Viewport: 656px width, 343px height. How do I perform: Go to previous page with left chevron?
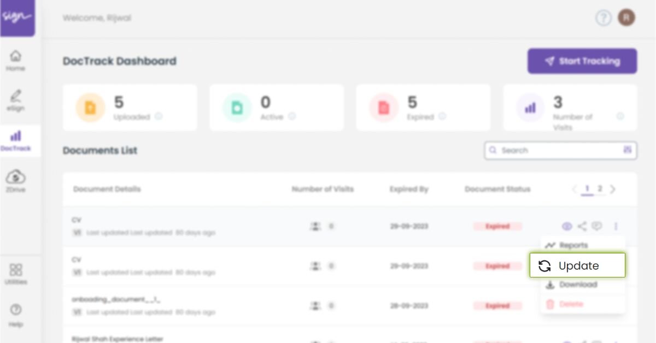tap(574, 189)
